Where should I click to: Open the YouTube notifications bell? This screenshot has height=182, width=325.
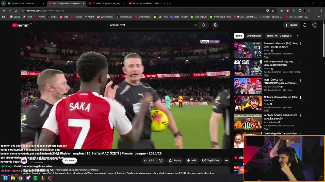(305, 25)
